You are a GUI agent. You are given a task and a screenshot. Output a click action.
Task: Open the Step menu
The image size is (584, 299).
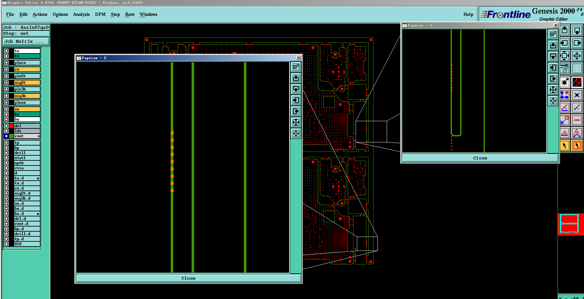[x=115, y=14]
